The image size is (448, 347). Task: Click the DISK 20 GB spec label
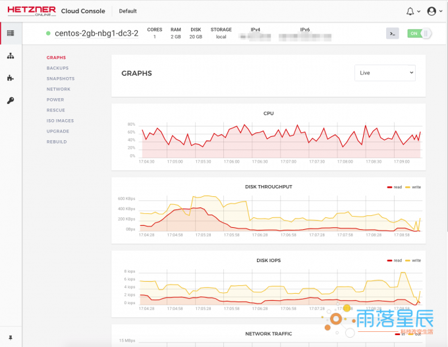tap(196, 33)
